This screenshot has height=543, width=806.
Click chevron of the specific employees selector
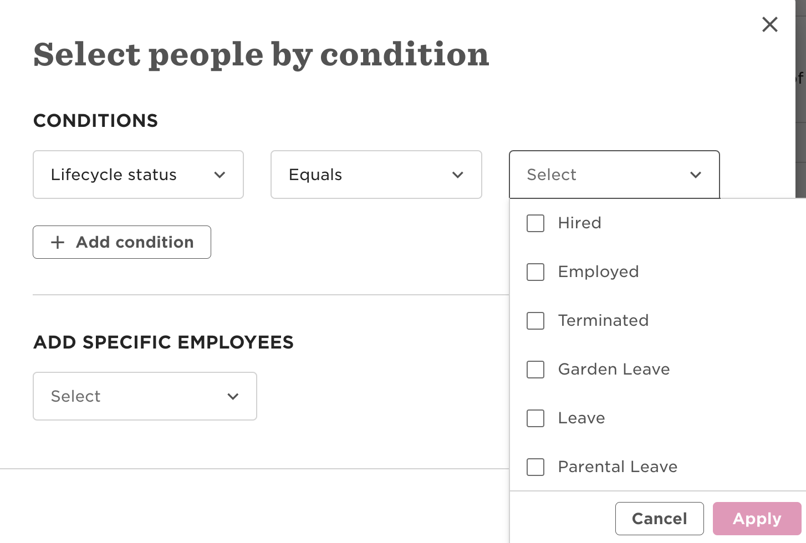click(x=233, y=396)
